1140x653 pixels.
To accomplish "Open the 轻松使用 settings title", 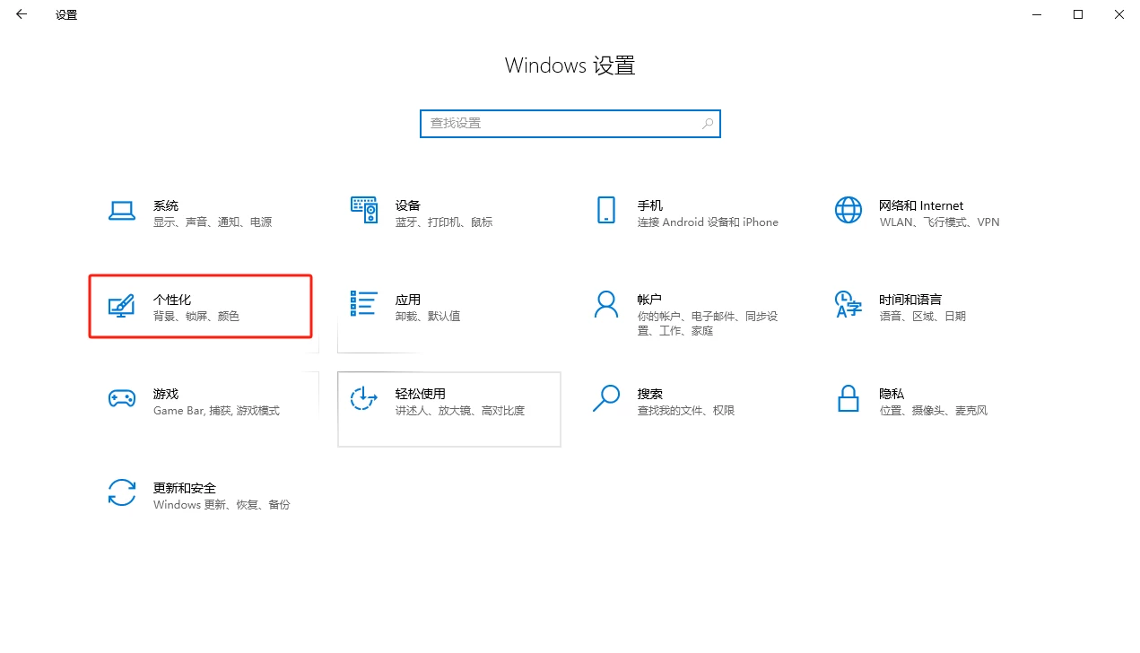I will 421,394.
